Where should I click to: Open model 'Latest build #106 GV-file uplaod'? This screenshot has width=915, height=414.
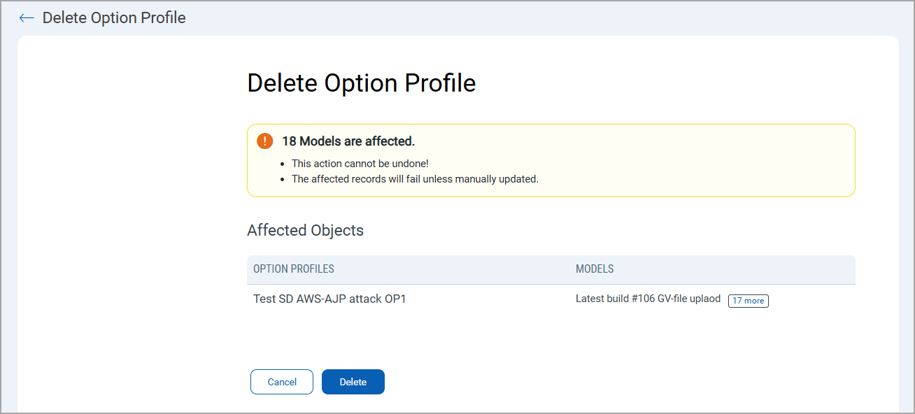647,299
